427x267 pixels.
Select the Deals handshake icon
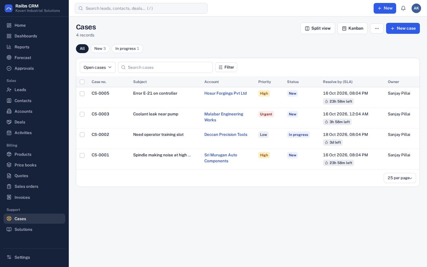click(9, 122)
